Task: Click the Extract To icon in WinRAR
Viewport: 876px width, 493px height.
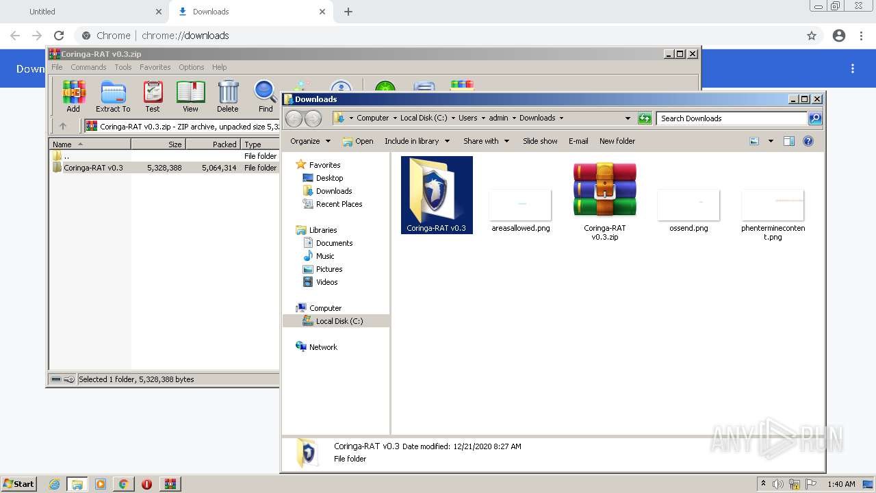Action: tap(113, 96)
